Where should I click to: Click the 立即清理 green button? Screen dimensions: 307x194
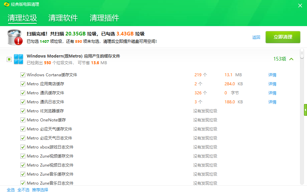click(283, 37)
